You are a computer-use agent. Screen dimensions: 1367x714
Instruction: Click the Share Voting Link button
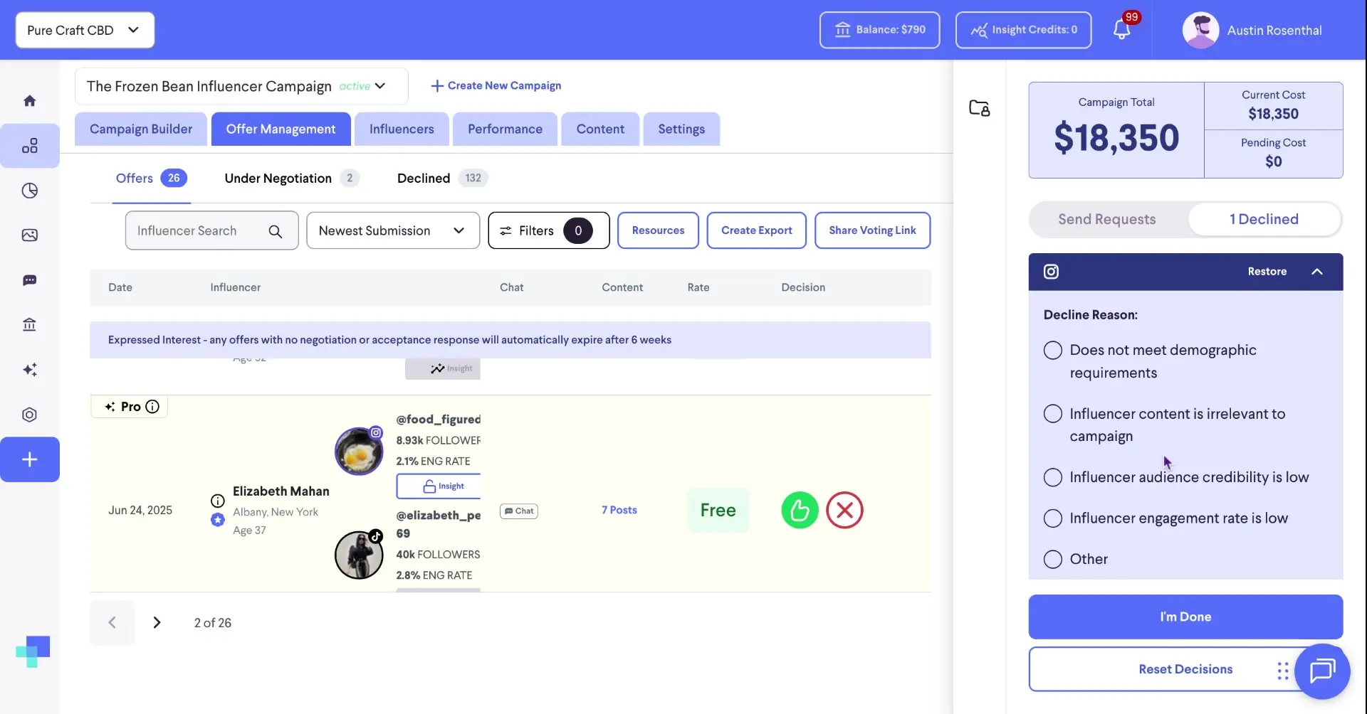pyautogui.click(x=873, y=230)
